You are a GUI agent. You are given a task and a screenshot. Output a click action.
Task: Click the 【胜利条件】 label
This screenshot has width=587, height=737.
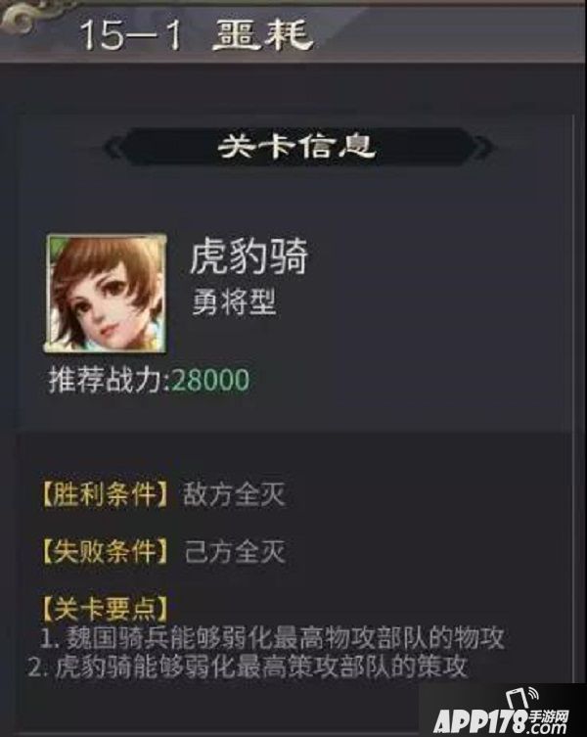coord(106,494)
